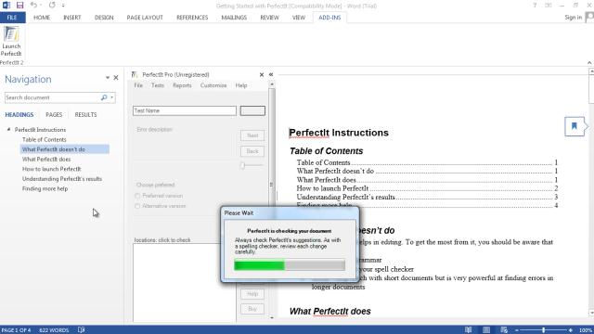Viewport: 594px width, 334px height.
Task: Click the PerfectIt Pro panel logo icon
Action: 135,74
